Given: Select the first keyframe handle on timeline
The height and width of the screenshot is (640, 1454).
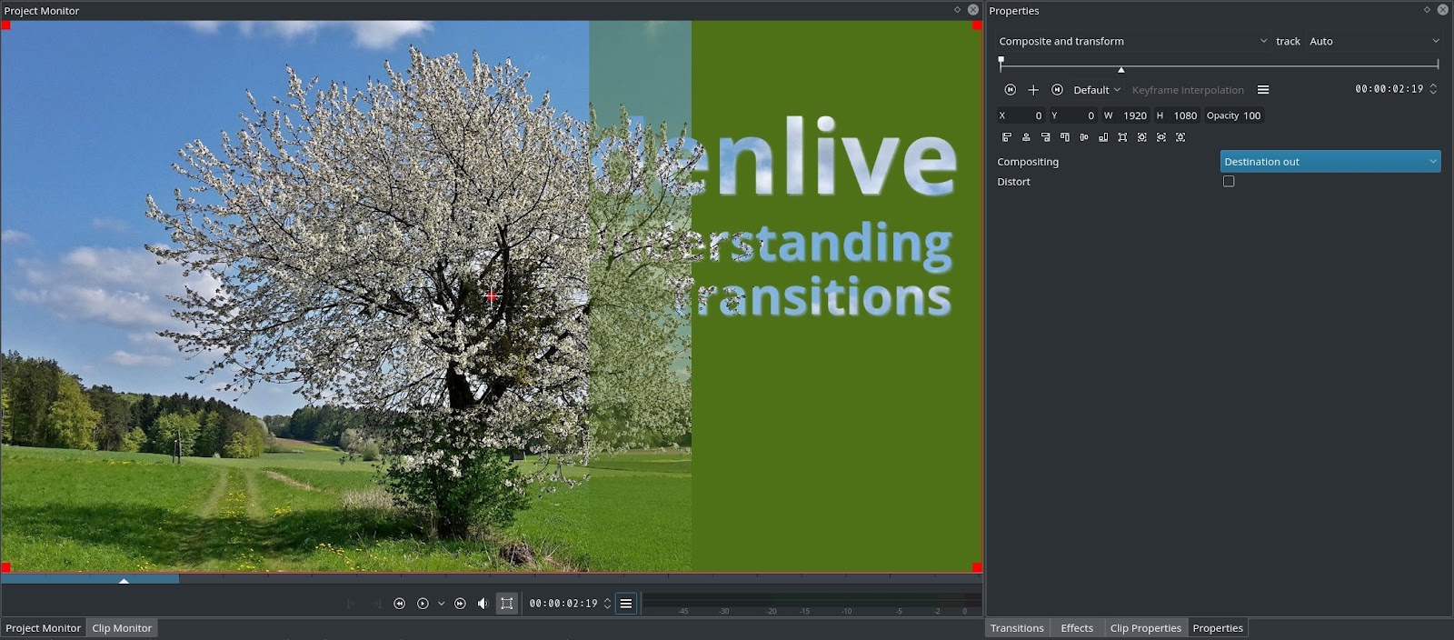Looking at the screenshot, I should (1001, 61).
